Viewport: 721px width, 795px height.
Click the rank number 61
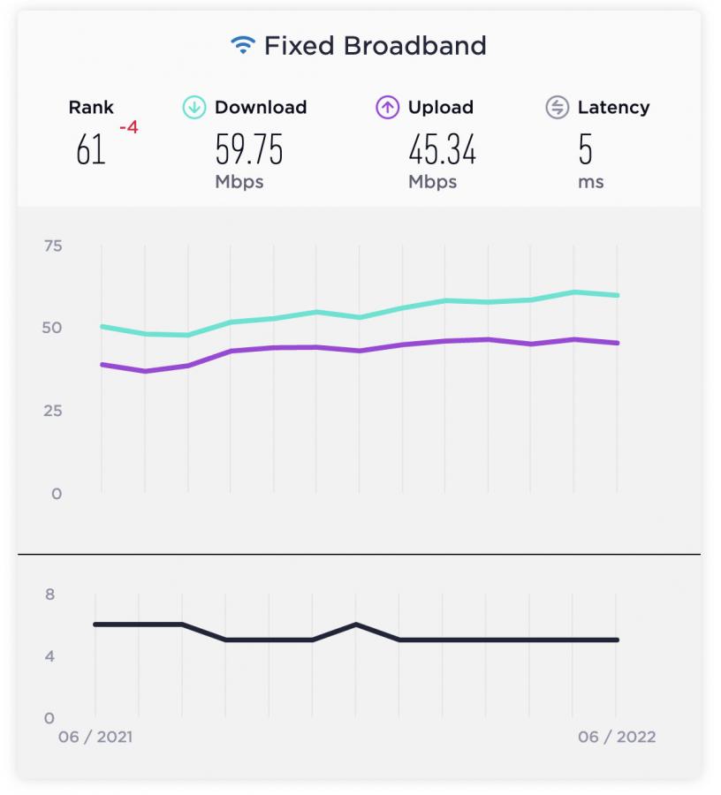click(91, 150)
